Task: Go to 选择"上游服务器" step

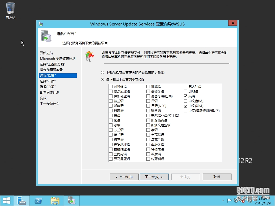Action: (x=53, y=64)
